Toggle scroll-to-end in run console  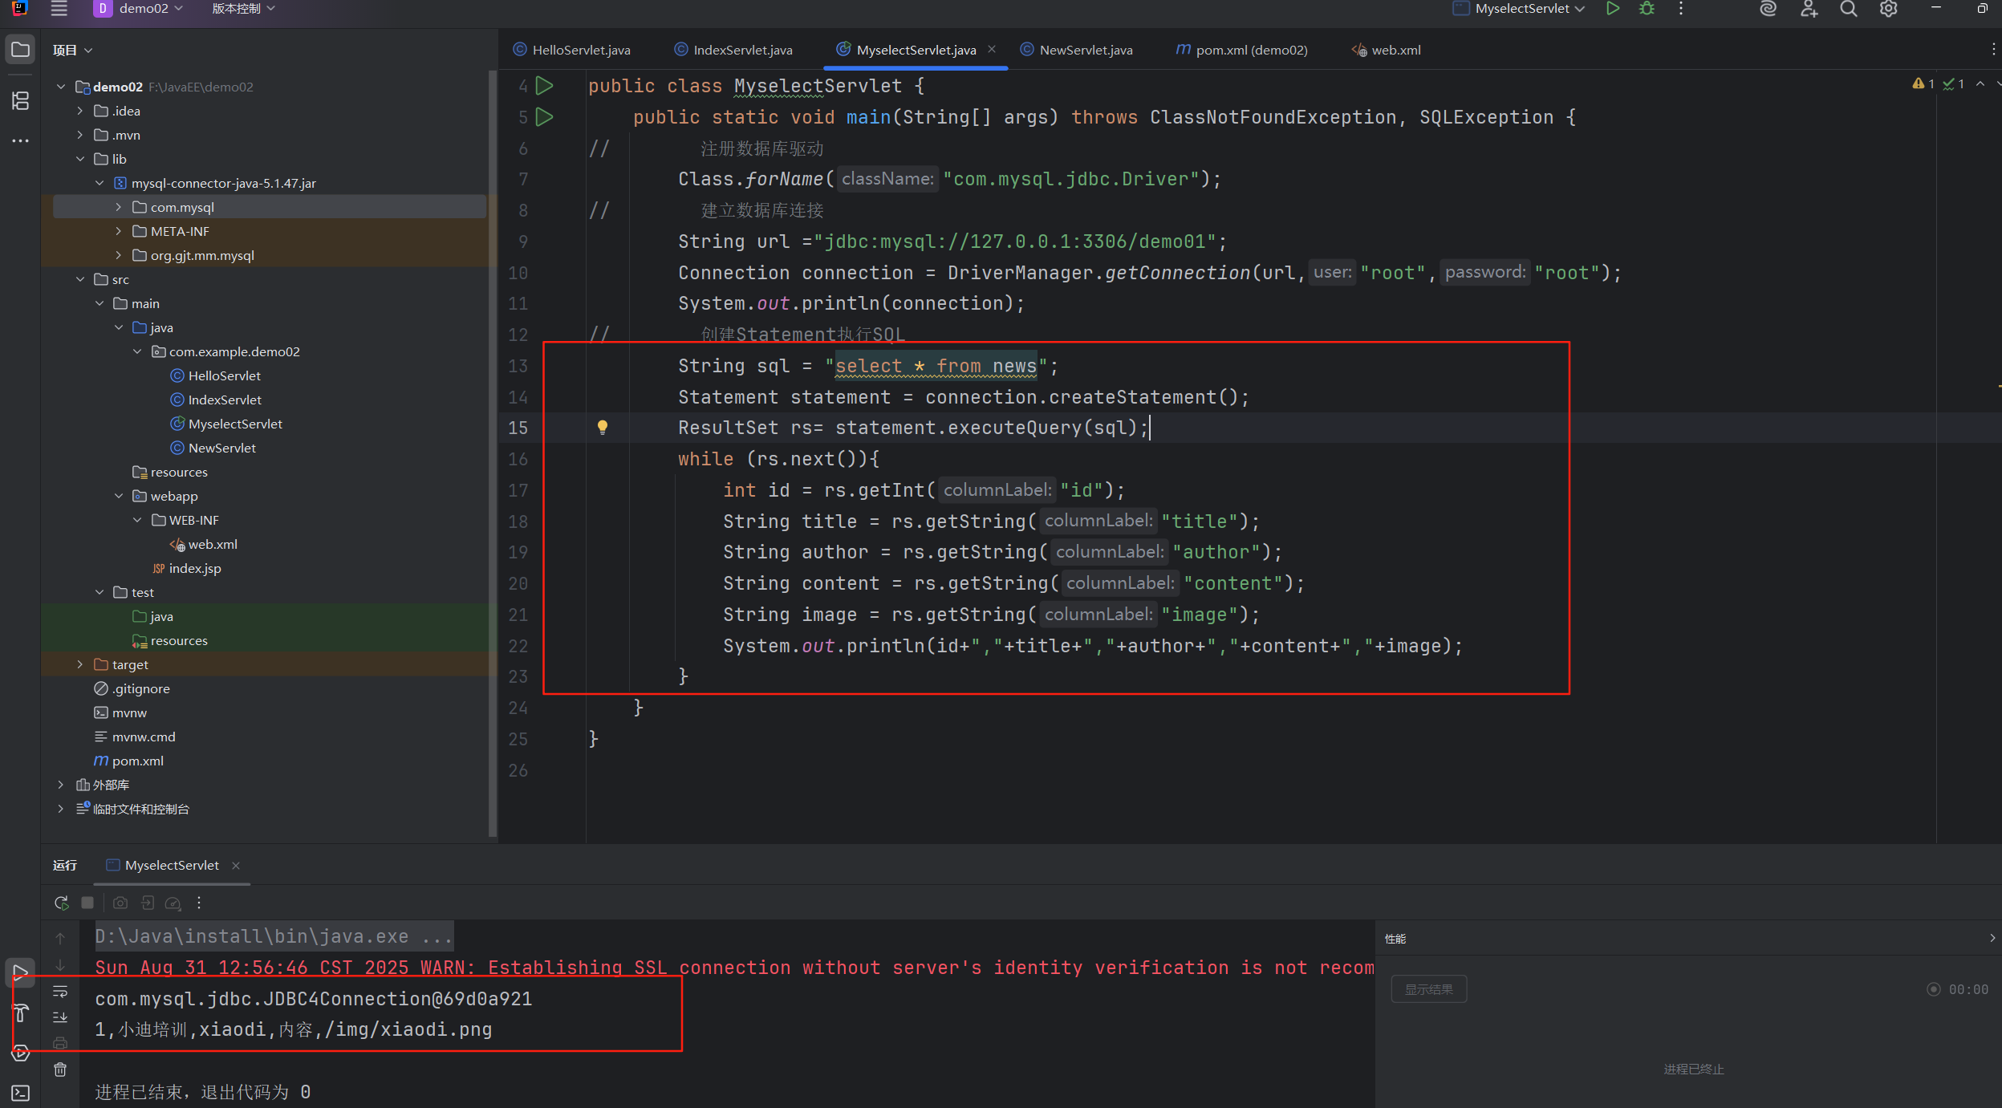60,1017
